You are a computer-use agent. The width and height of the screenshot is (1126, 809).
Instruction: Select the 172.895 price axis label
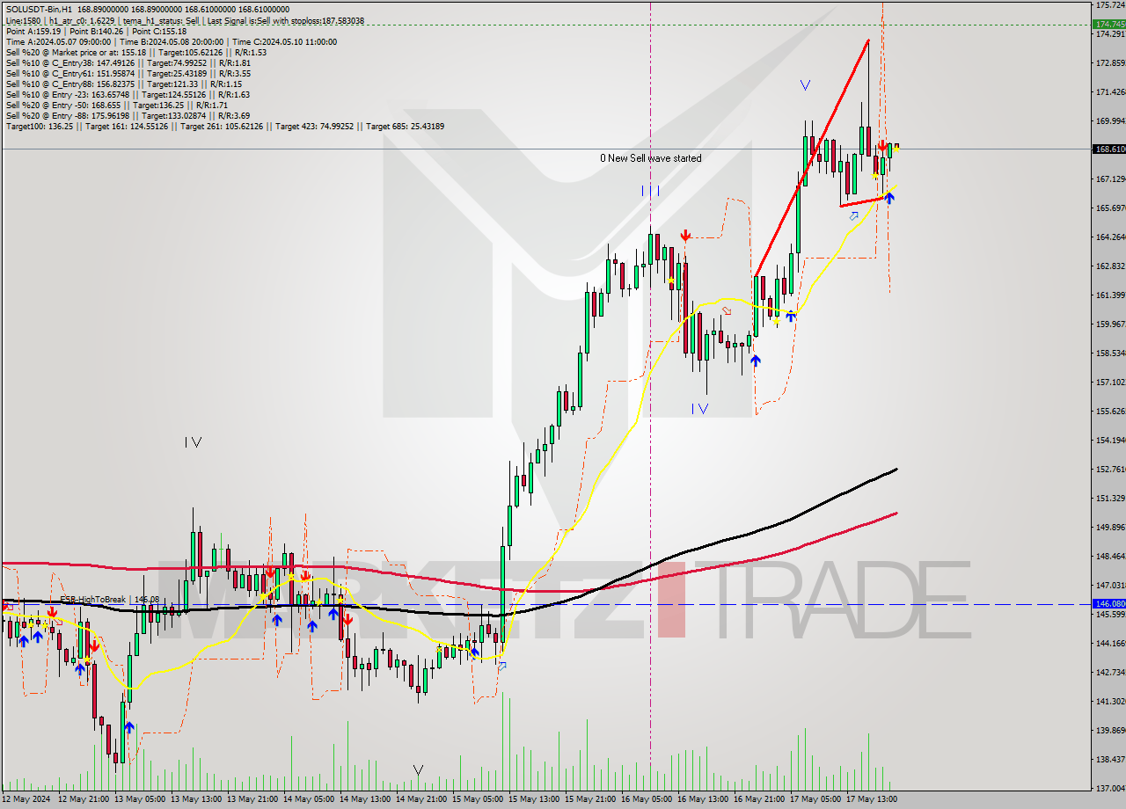coord(1109,63)
